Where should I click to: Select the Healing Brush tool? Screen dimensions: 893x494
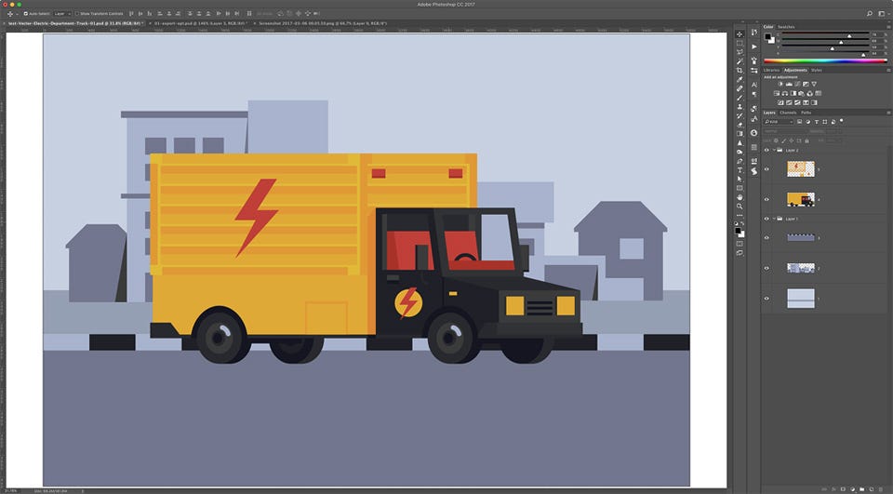[740, 89]
